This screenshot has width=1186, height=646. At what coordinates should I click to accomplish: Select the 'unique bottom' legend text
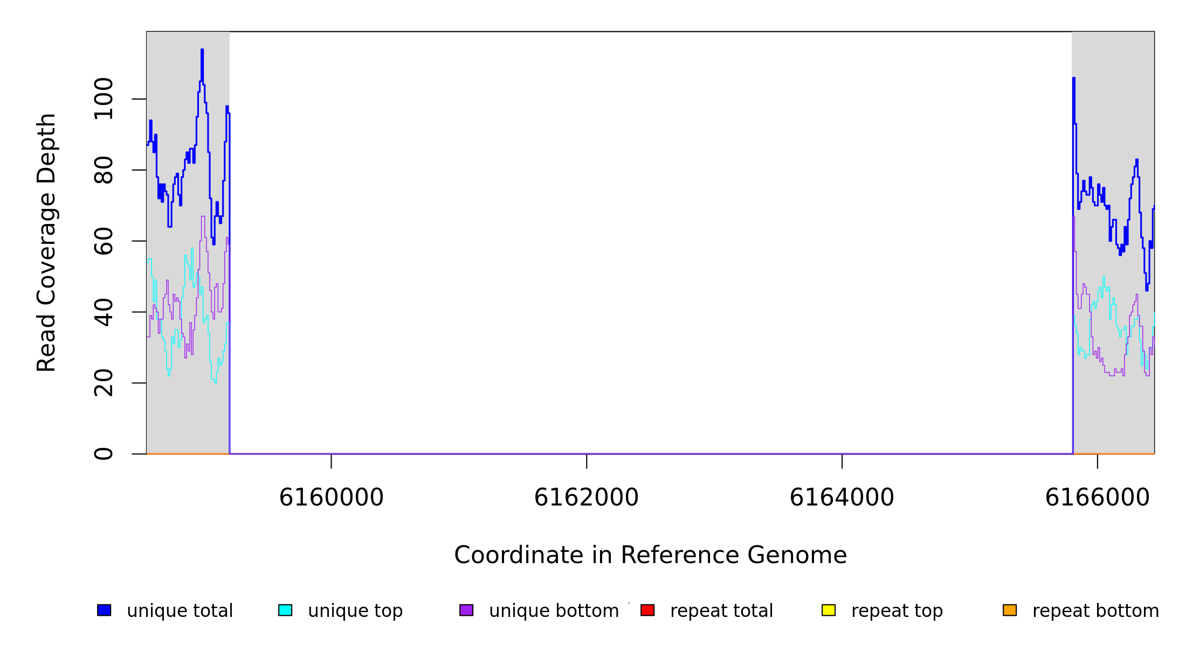pyautogui.click(x=554, y=611)
